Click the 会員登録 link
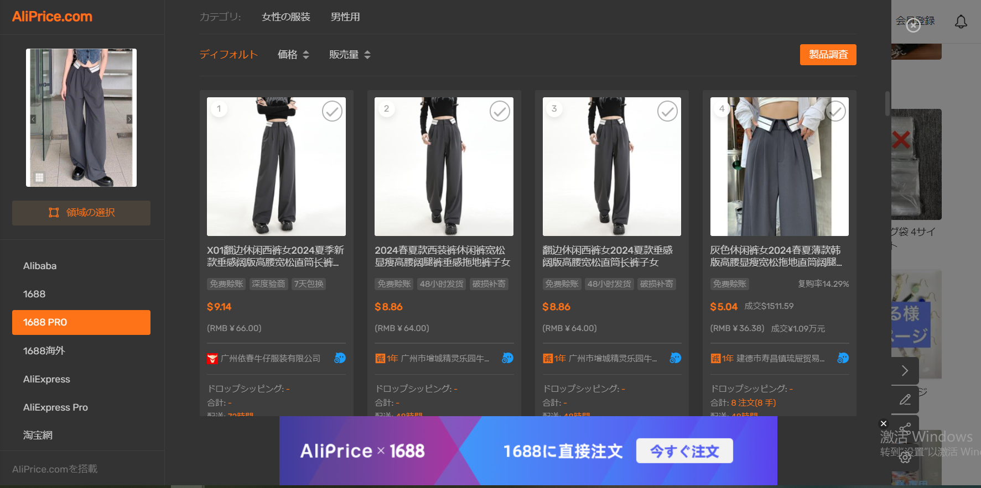Image resolution: width=981 pixels, height=488 pixels. point(915,21)
